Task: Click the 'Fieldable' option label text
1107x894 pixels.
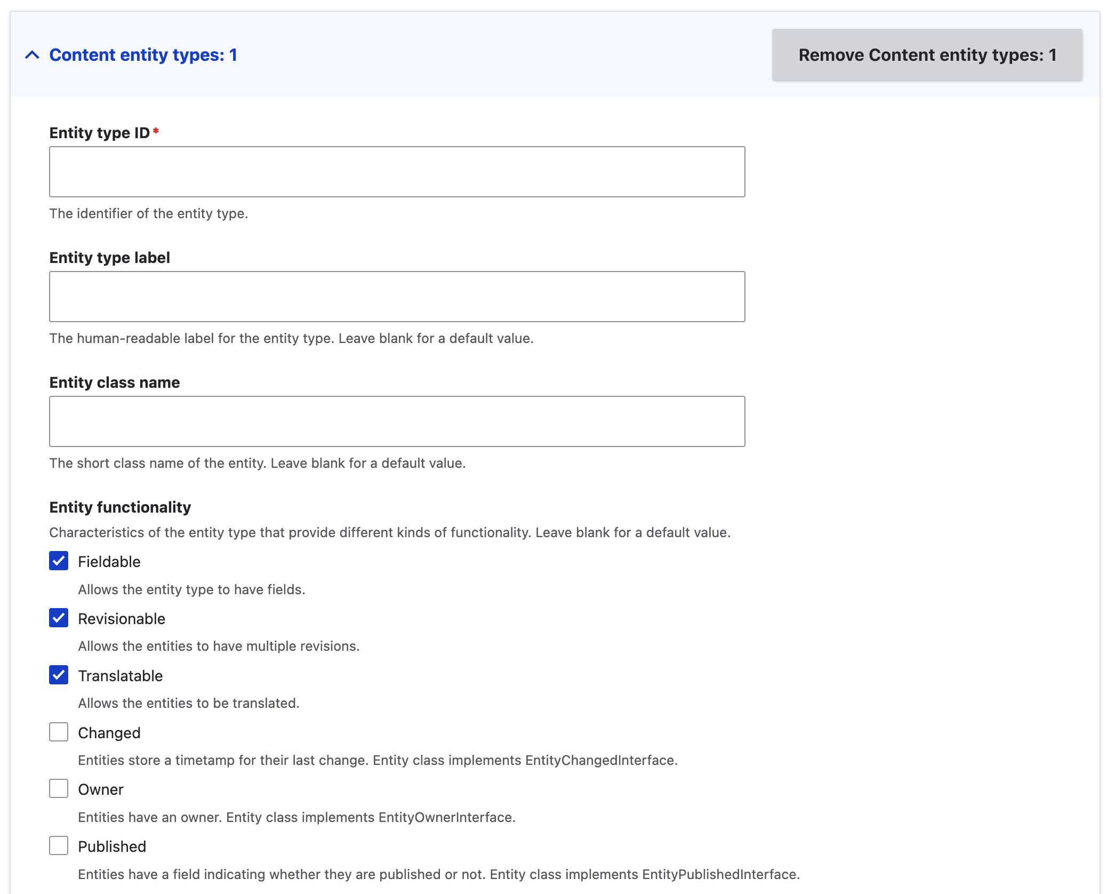Action: [x=109, y=562]
